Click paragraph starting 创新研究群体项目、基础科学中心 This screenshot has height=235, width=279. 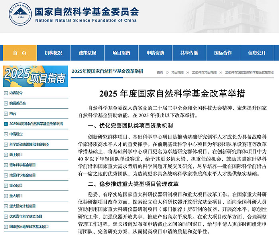click(x=172, y=155)
